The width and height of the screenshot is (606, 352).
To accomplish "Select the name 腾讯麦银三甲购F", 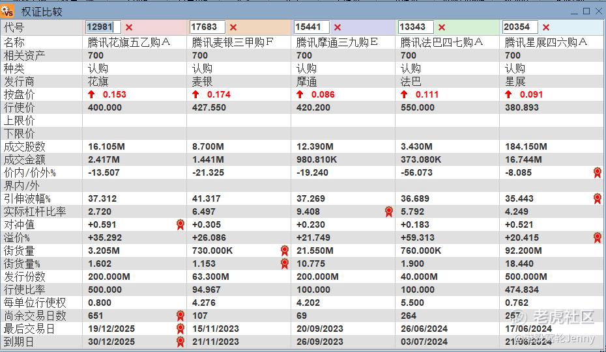I will [233, 42].
